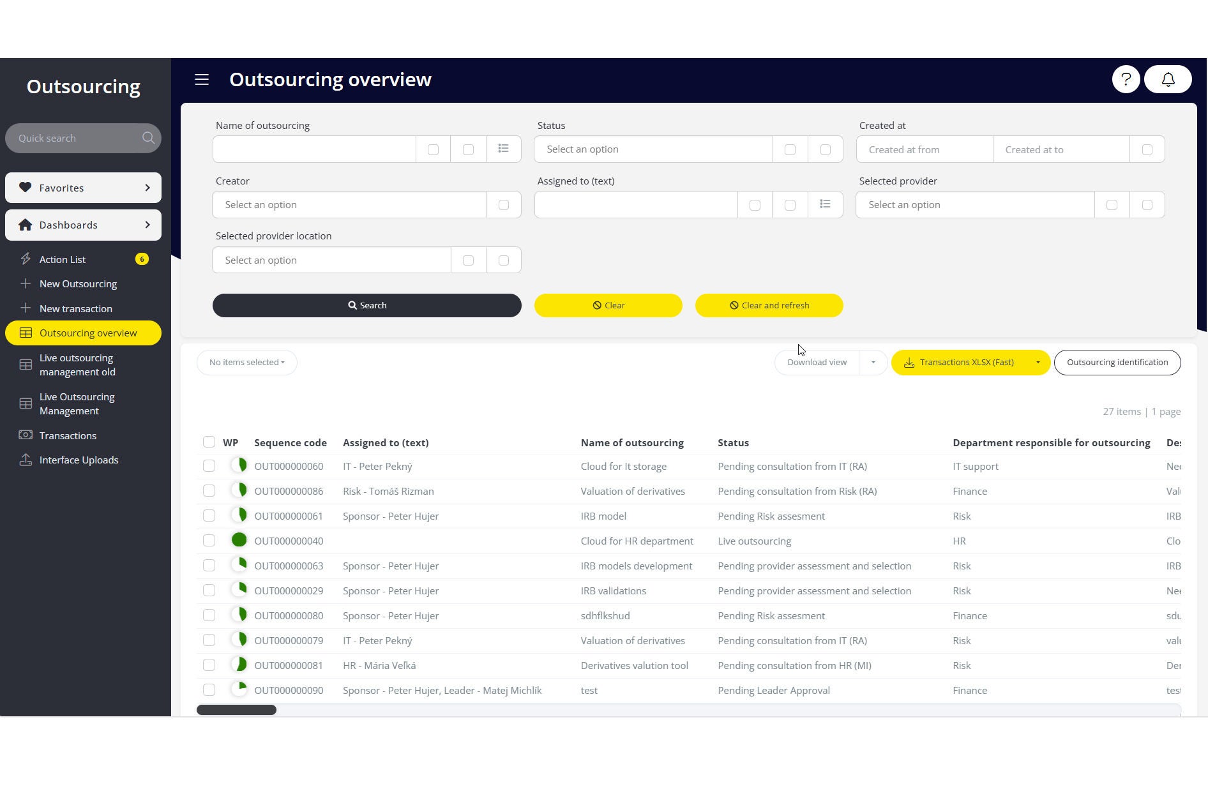This screenshot has width=1208, height=805.
Task: Click the Live Outsourcing Management table icon
Action: click(x=26, y=403)
